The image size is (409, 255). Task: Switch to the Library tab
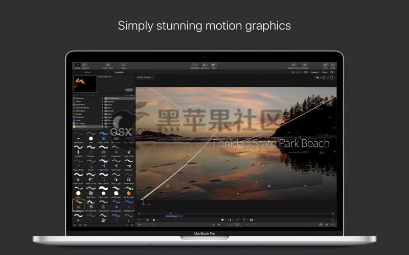click(87, 72)
